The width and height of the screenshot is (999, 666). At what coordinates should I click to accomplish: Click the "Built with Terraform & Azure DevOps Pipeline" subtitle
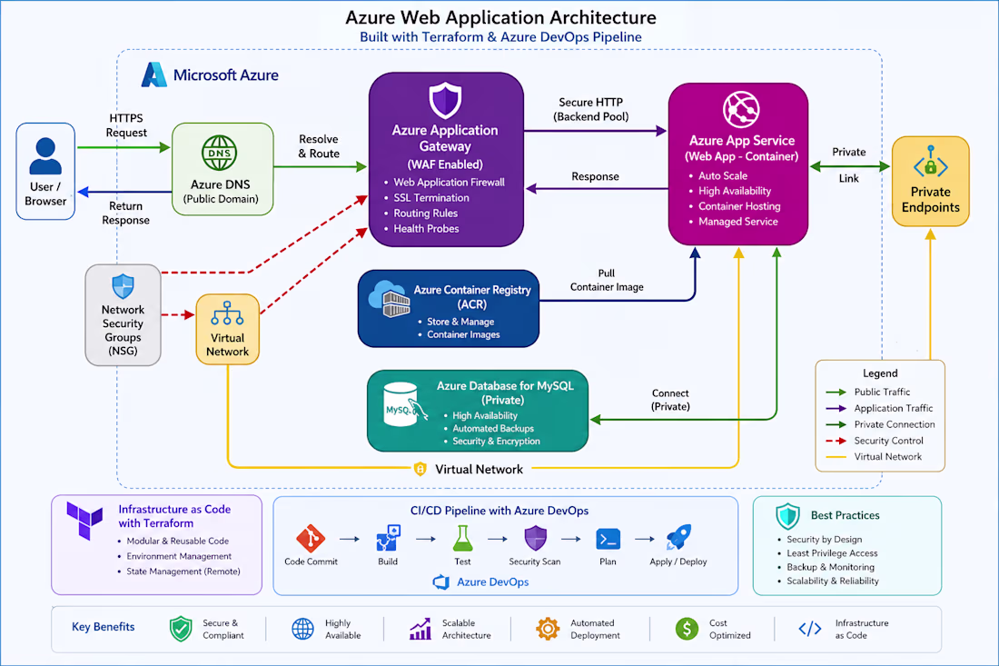click(x=500, y=37)
